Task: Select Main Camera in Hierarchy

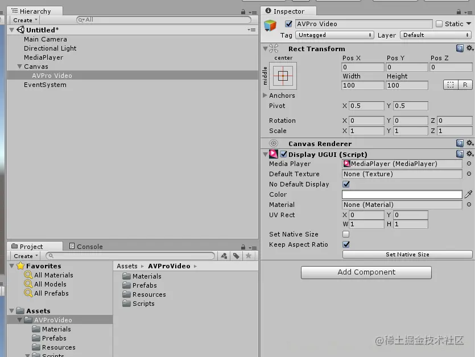Action: click(x=46, y=39)
